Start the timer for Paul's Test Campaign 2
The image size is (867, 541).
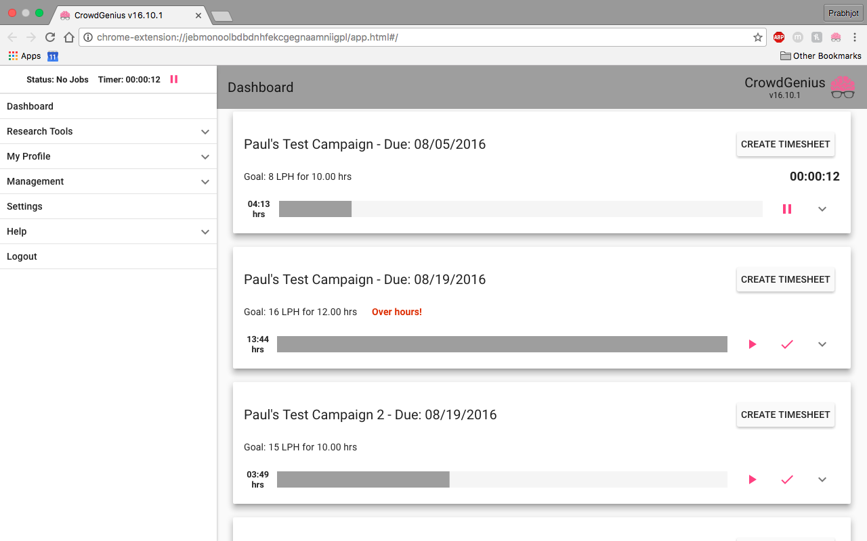[x=752, y=479]
